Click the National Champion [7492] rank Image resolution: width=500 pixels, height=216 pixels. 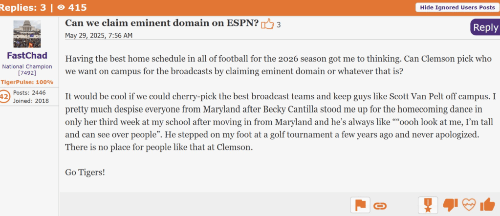pos(27,69)
